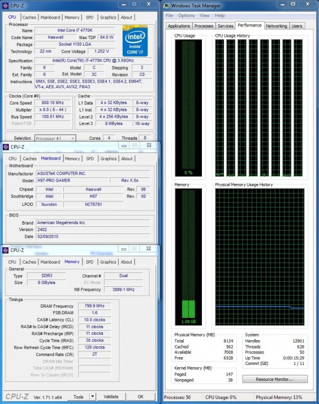This screenshot has height=404, width=319.
Task: Click the BIOS version 2402 field
Action: click(93, 230)
